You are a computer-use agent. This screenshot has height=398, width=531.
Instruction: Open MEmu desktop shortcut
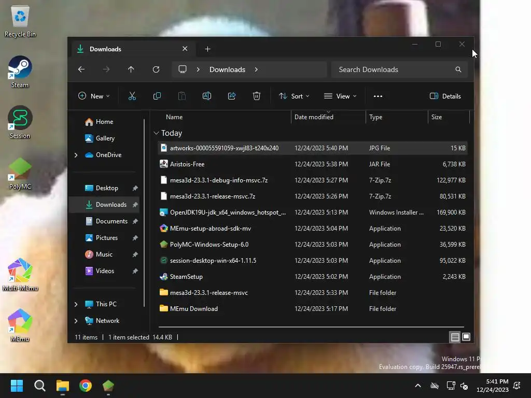[x=20, y=325]
